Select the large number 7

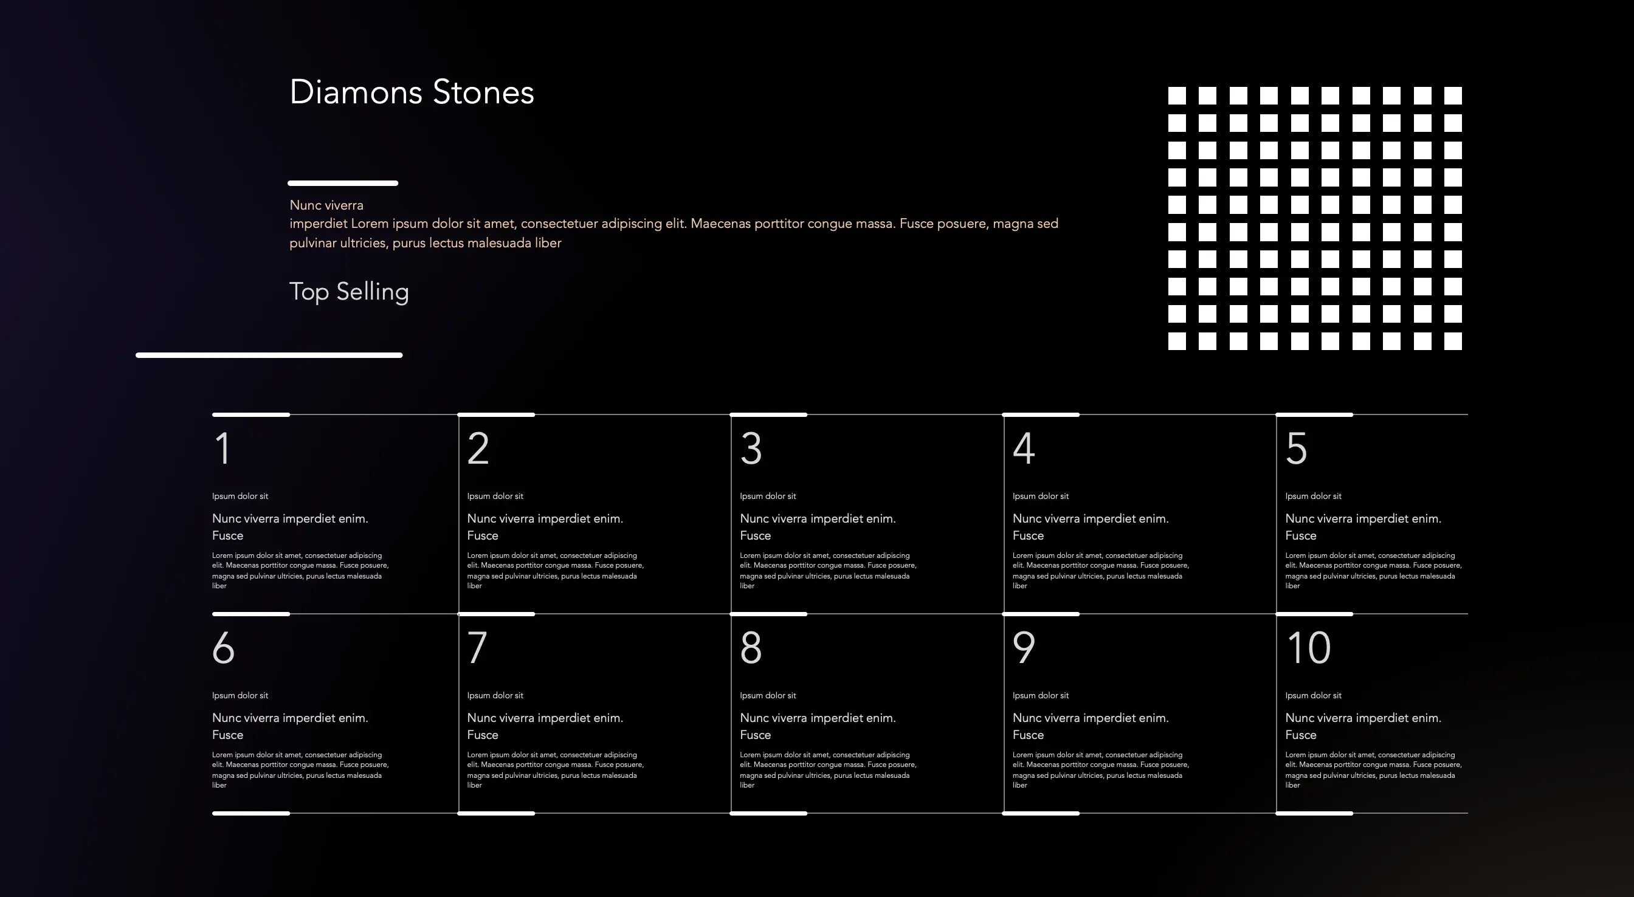[x=477, y=648]
